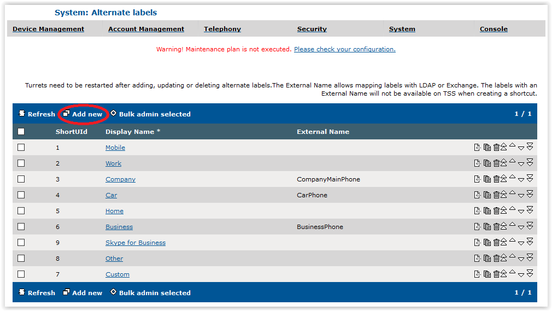Move Home row down one position
This screenshot has width=552, height=311.
(x=521, y=212)
